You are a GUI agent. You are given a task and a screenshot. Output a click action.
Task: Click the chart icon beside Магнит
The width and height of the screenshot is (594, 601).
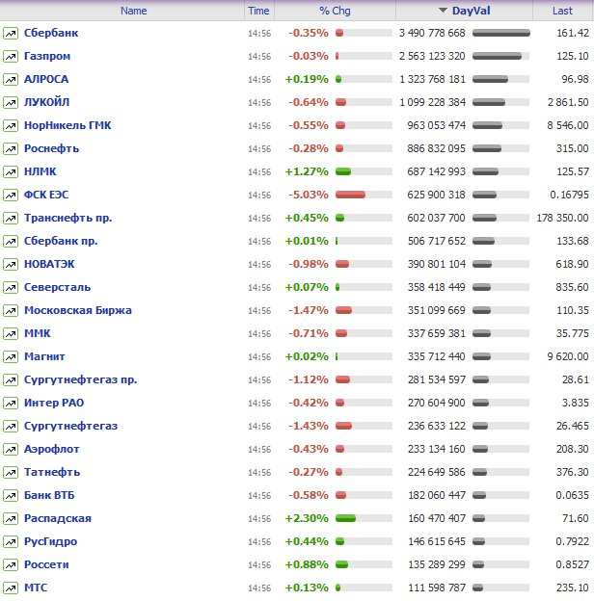(x=11, y=356)
